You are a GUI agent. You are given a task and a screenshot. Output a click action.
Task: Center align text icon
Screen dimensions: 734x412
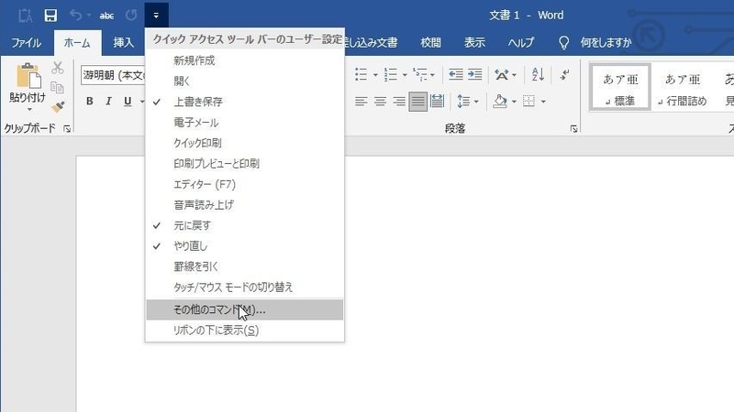coord(380,102)
